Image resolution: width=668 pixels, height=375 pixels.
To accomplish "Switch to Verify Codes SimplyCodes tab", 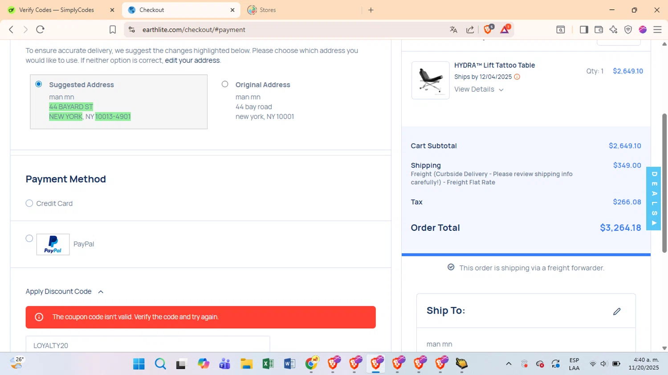I will 57,10.
